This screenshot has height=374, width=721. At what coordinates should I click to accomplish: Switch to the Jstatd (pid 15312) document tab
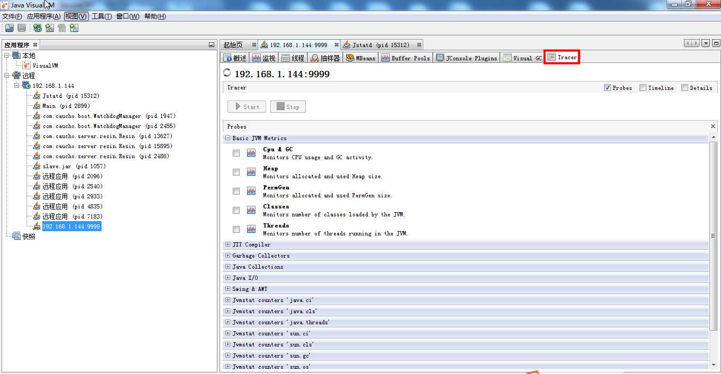tap(381, 45)
